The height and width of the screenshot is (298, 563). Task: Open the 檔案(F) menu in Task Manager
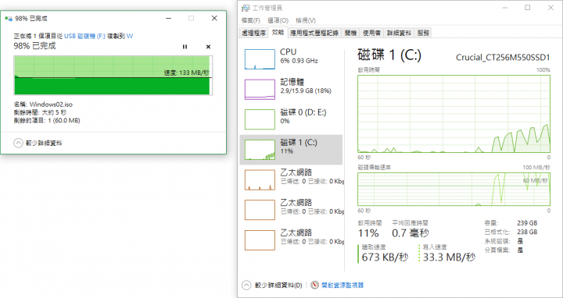251,20
